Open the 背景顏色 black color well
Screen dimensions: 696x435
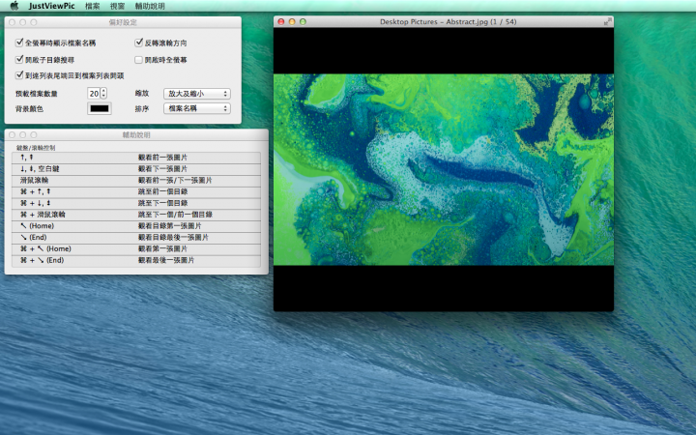point(99,108)
